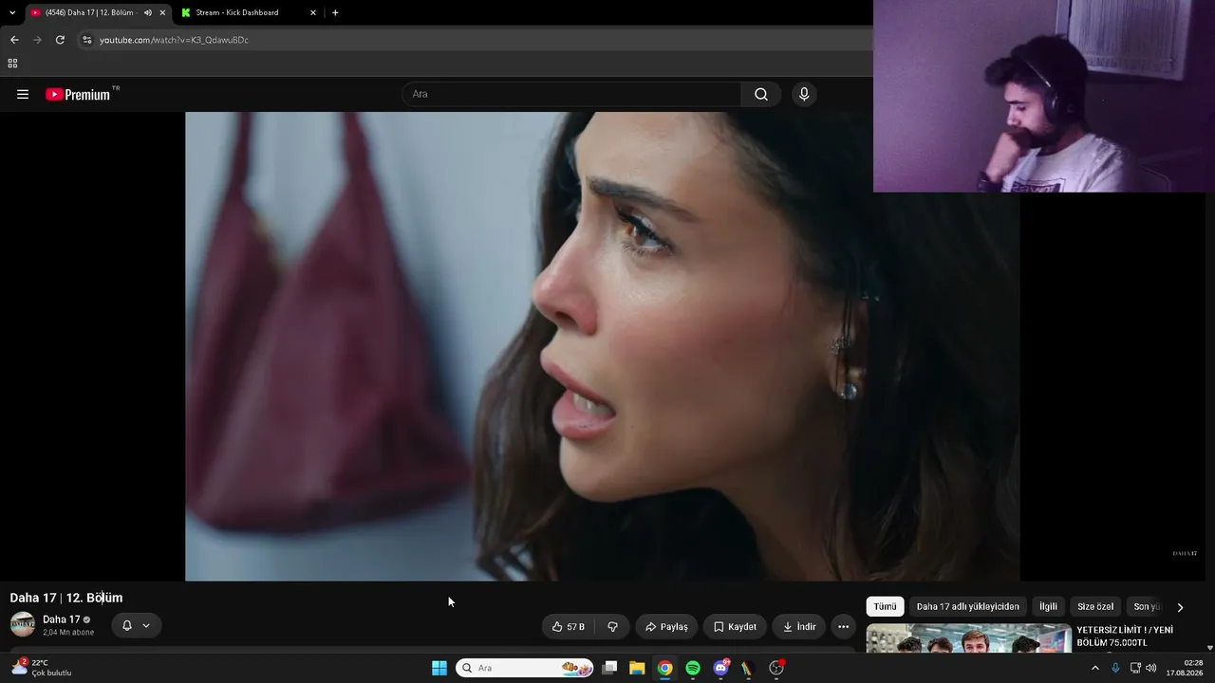Open the Windows Start menu
Screen dimensions: 1215x683
click(439, 668)
